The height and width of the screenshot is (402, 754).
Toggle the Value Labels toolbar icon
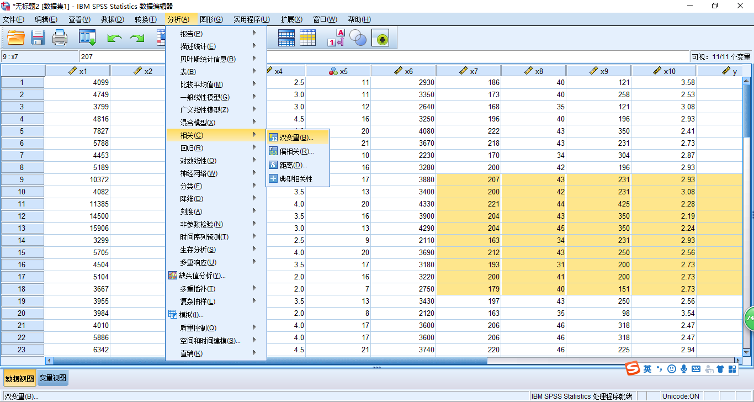[x=336, y=38]
